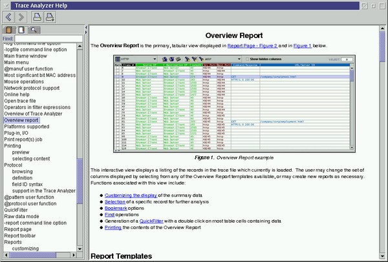Select 'Main frame window' index entry
Image resolution: width=388 pixels, height=262 pixels.
(25, 56)
